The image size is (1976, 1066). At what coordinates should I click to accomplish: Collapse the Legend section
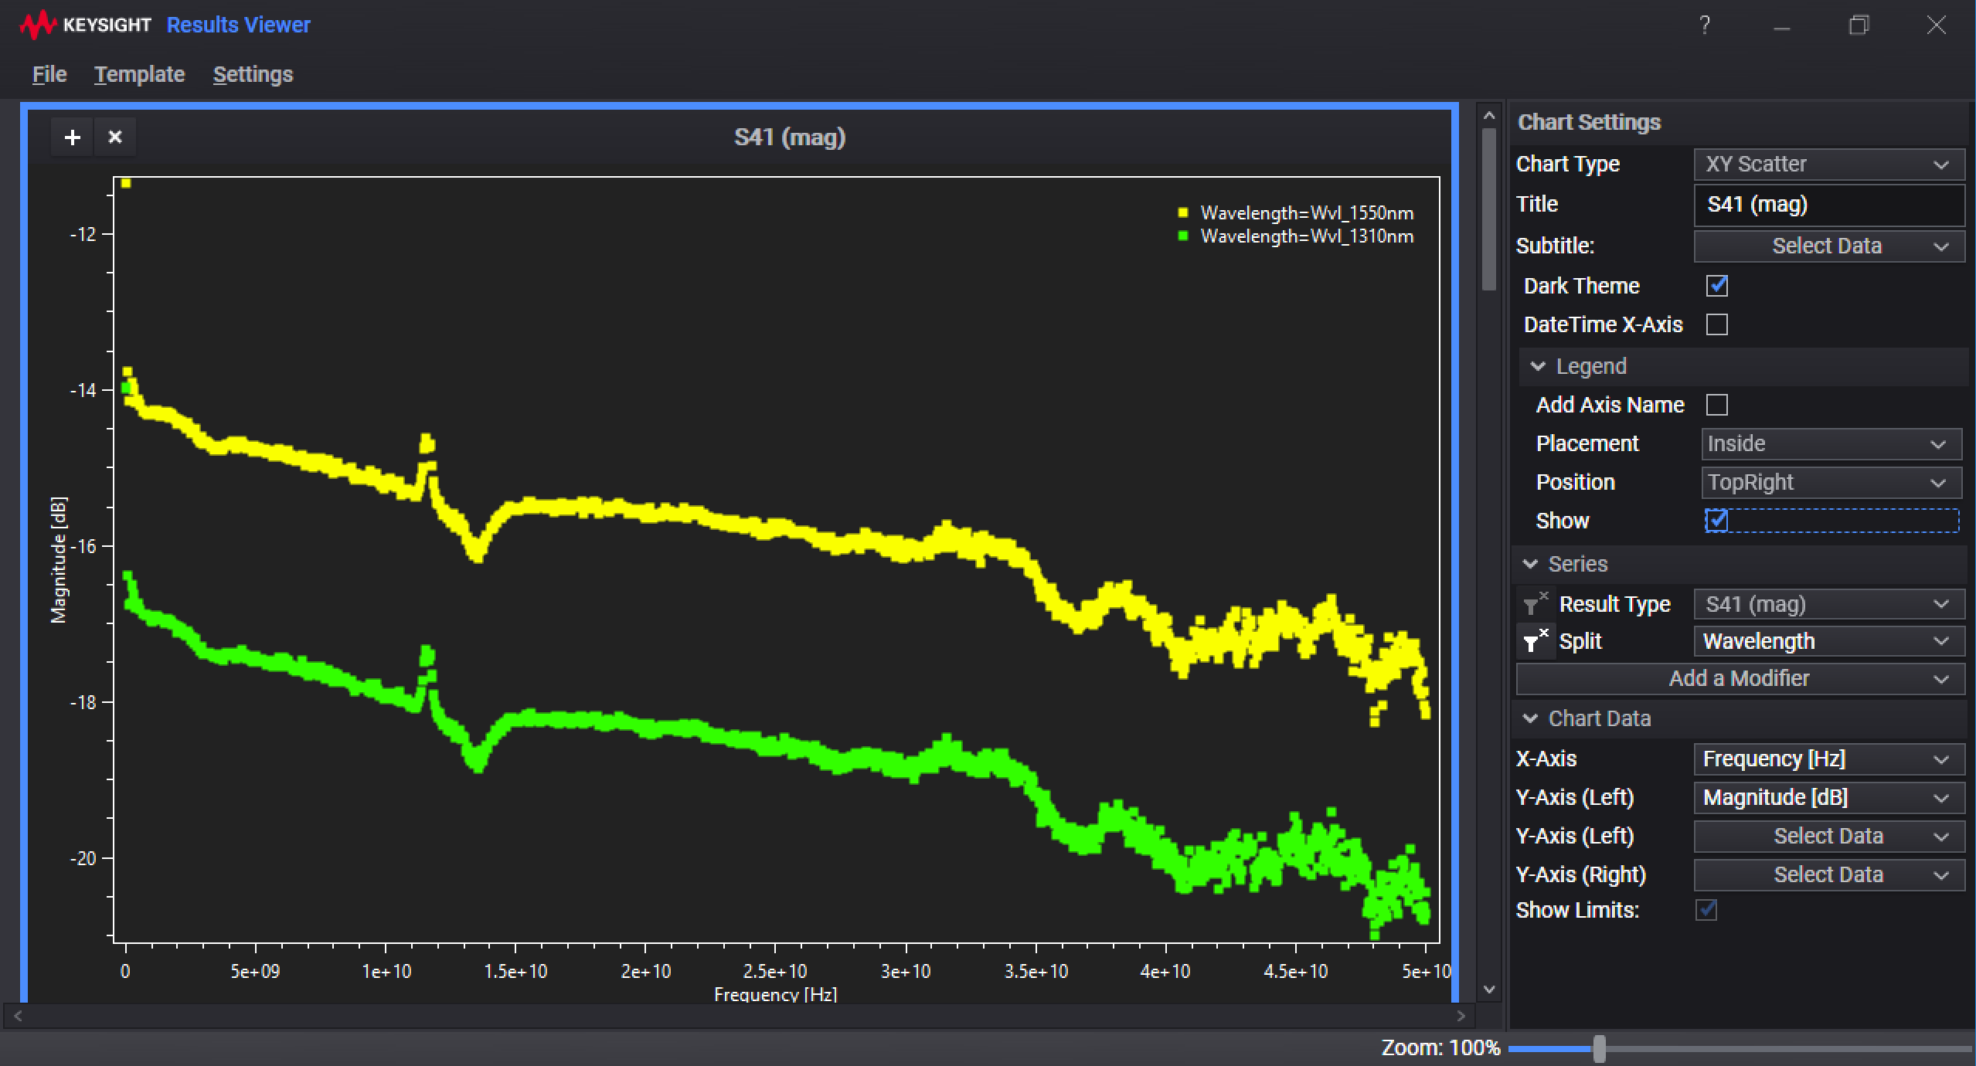[1538, 366]
